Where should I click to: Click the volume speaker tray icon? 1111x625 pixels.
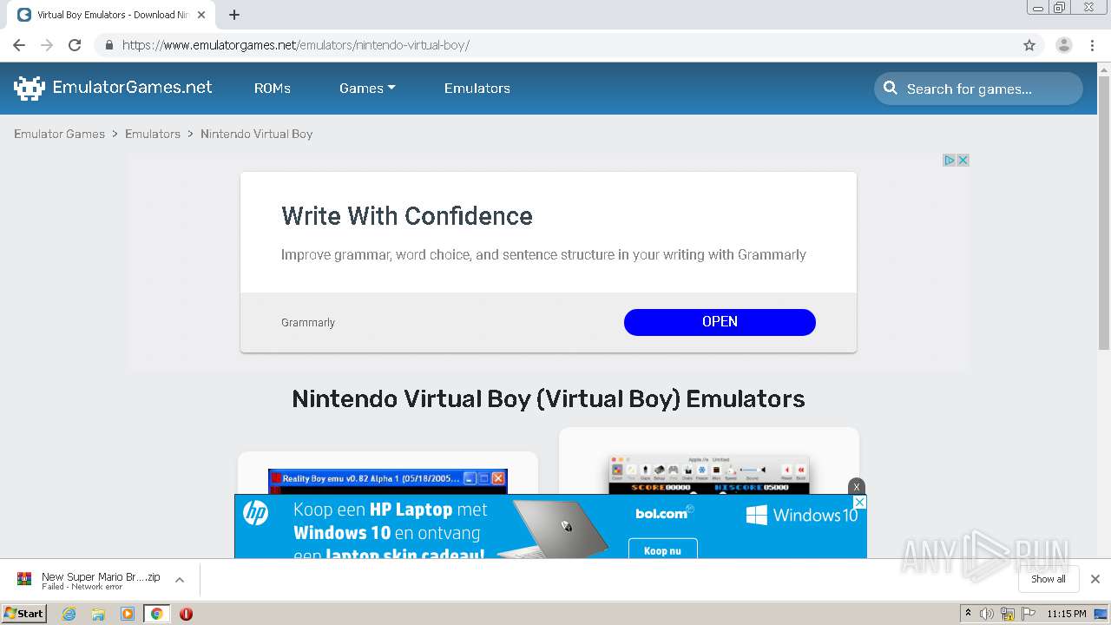987,614
